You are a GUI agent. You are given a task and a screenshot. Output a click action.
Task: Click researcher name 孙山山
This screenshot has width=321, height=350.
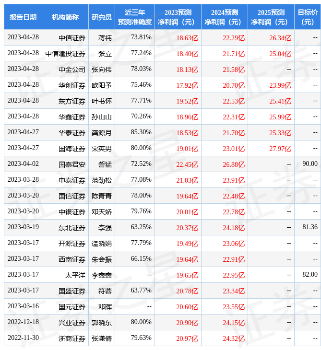102,117
